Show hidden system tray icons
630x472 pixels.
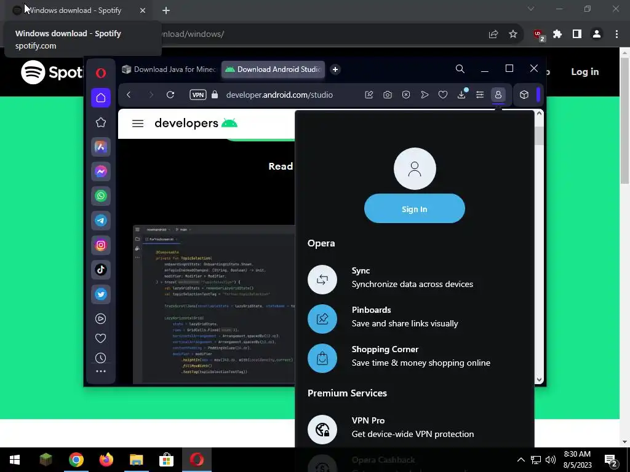pos(520,460)
